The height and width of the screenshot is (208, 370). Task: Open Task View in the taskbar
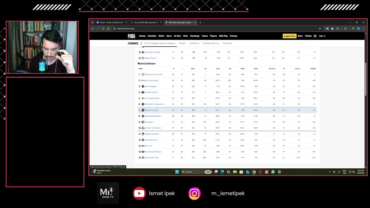[x=216, y=172]
